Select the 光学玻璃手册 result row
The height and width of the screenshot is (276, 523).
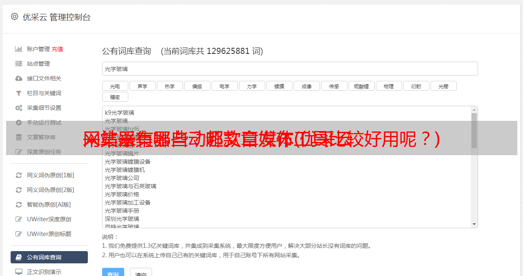(x=122, y=211)
